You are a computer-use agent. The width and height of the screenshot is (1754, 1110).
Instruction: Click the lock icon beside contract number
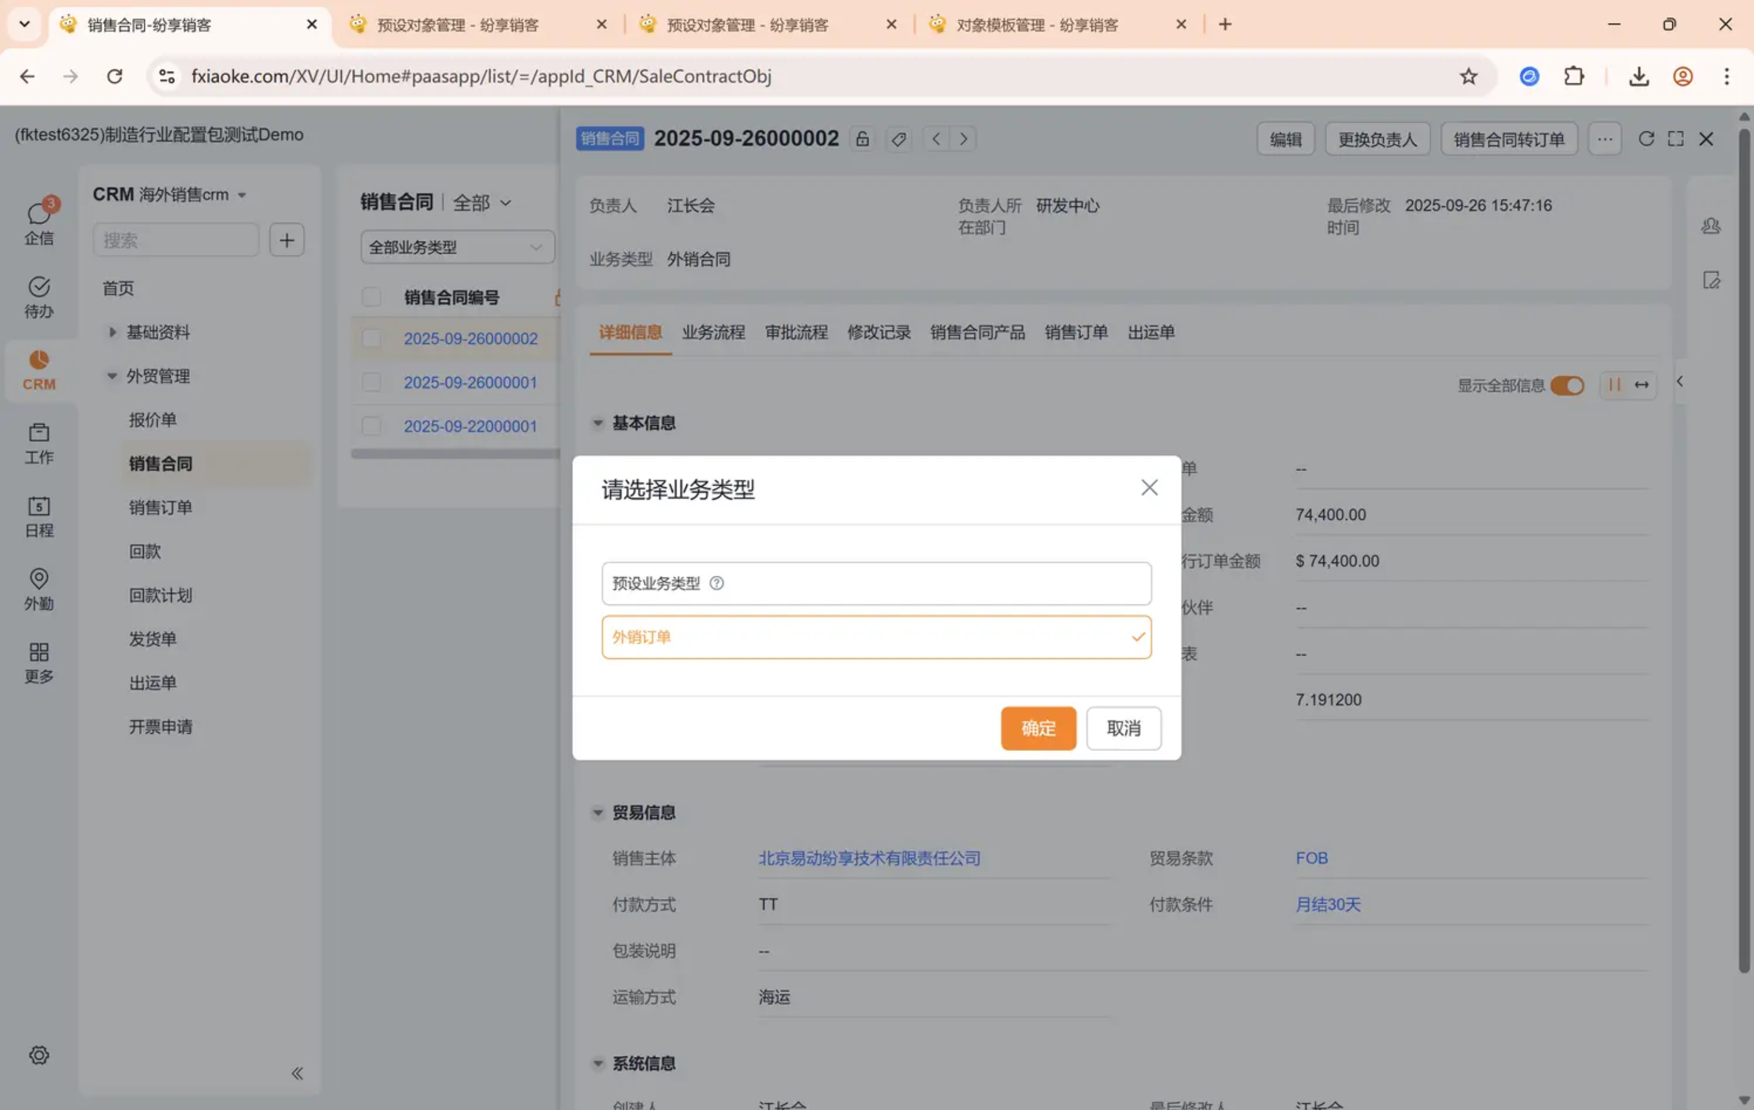[x=862, y=139]
